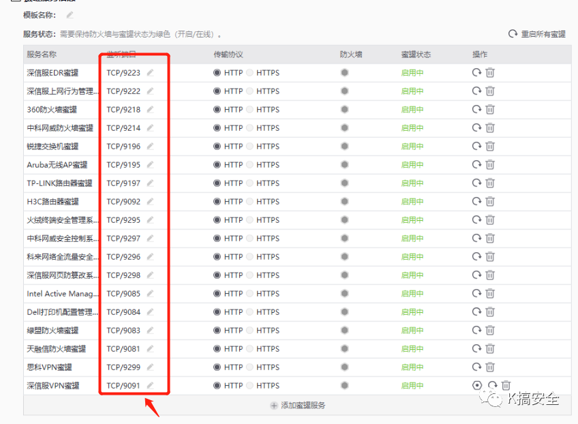Click the 传输协议 column header
Image resolution: width=578 pixels, height=424 pixels.
228,55
